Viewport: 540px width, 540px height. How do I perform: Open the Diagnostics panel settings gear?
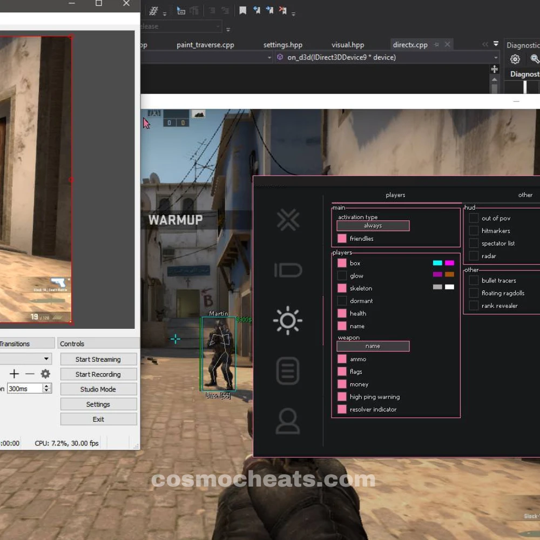coord(515,59)
